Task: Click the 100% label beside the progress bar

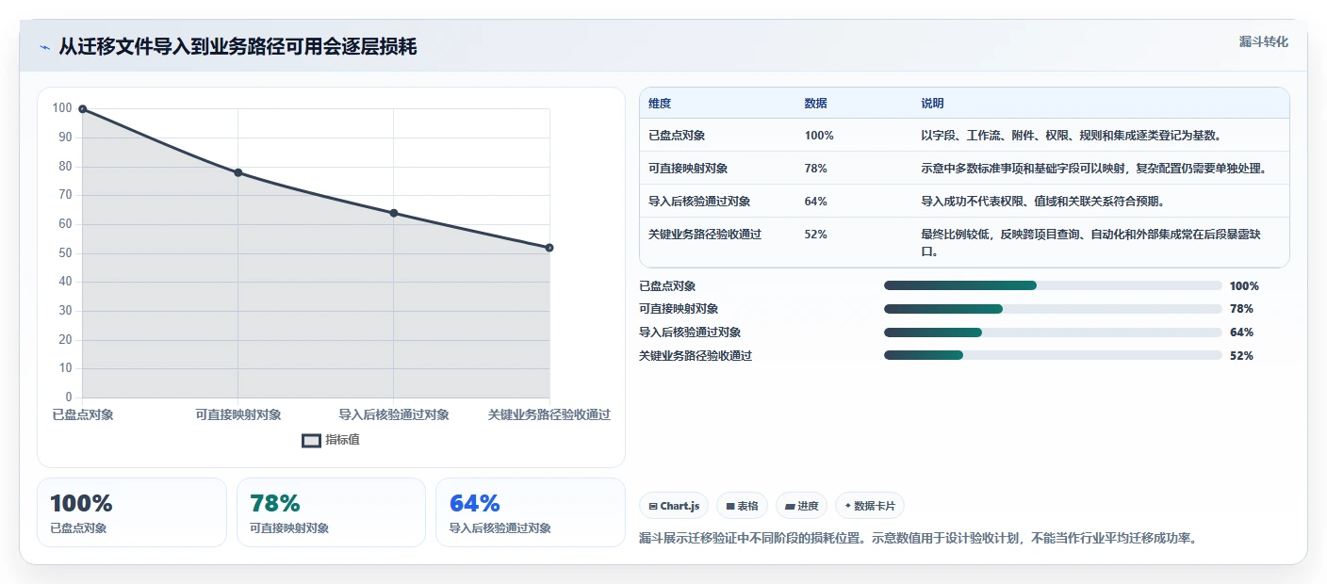Action: tap(1244, 286)
